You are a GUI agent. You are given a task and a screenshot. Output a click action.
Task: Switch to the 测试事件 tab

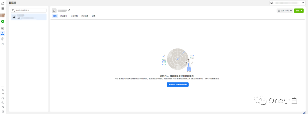tap(64, 16)
